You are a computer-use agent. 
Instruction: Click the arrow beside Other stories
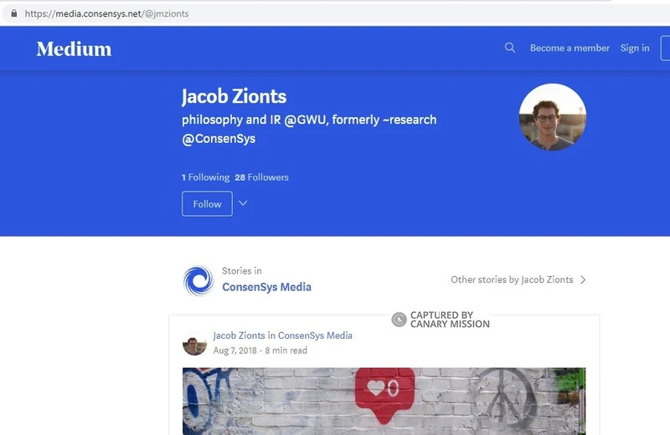click(x=583, y=279)
